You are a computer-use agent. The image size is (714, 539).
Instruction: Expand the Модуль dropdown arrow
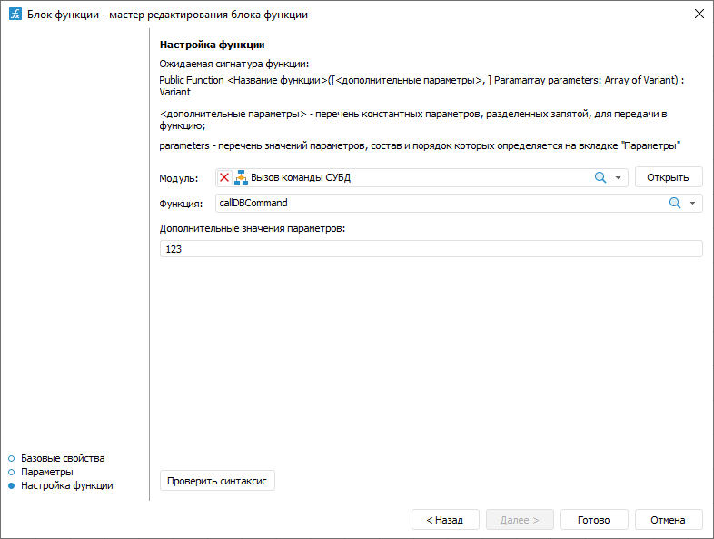[x=619, y=178]
